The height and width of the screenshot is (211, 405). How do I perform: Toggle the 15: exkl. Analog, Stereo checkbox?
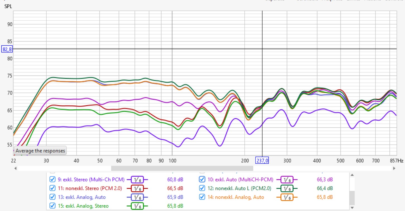click(52, 206)
